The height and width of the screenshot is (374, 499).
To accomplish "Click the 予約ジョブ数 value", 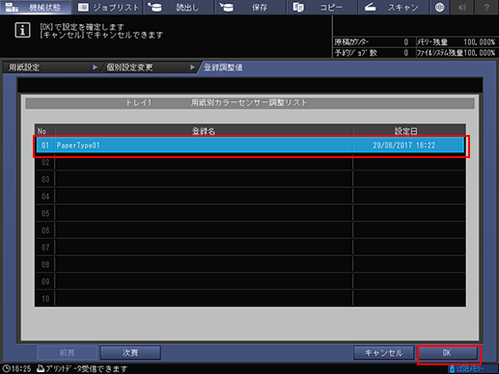I will [x=406, y=53].
